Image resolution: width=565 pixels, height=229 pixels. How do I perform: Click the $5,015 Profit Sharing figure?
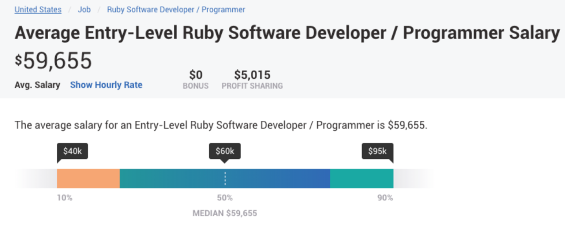point(252,74)
